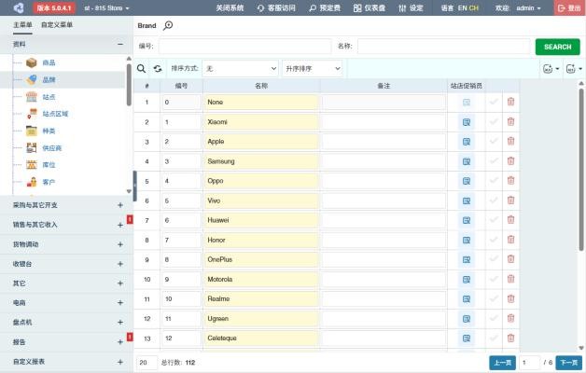Click the 站点区域 location icon
This screenshot has height=373, width=586.
pos(32,114)
